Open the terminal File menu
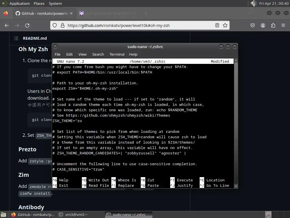This screenshot has height=218, width=290. 57,54
